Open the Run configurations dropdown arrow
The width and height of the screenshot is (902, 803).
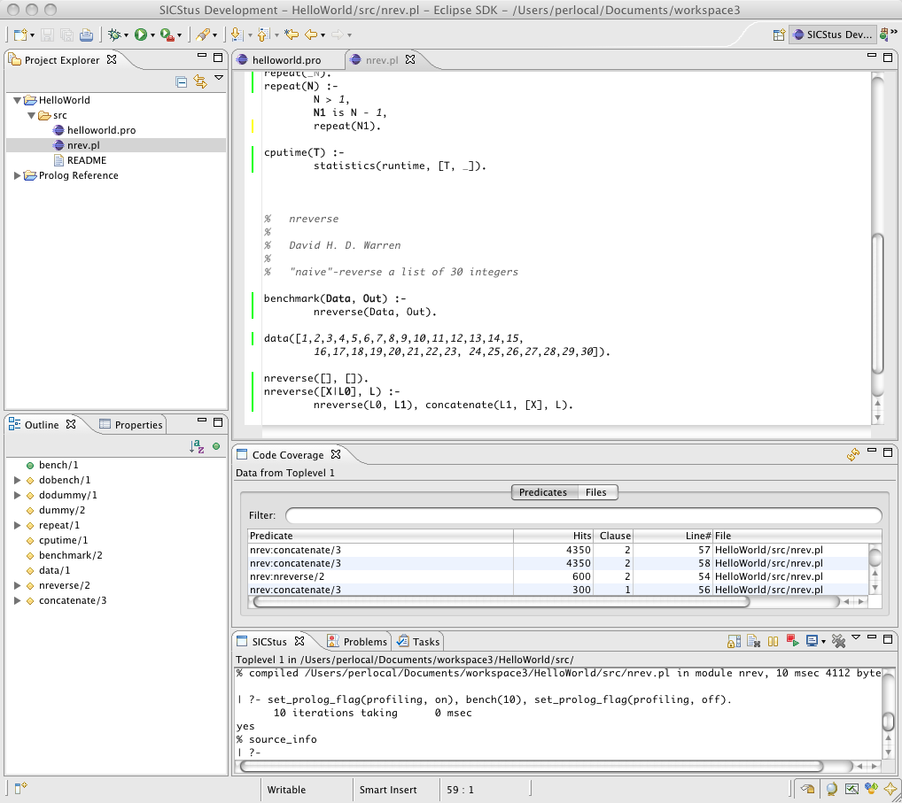pos(152,35)
